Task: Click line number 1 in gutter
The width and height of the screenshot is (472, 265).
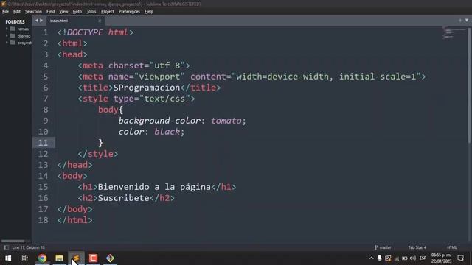Action: [x=46, y=32]
